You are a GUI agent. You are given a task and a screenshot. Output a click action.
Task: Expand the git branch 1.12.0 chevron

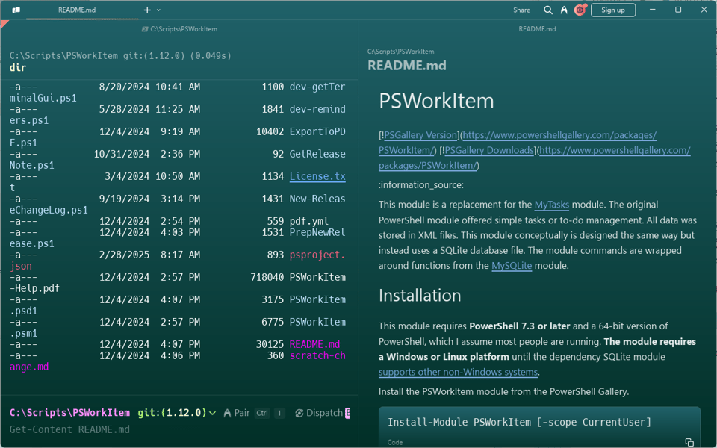[213, 413]
